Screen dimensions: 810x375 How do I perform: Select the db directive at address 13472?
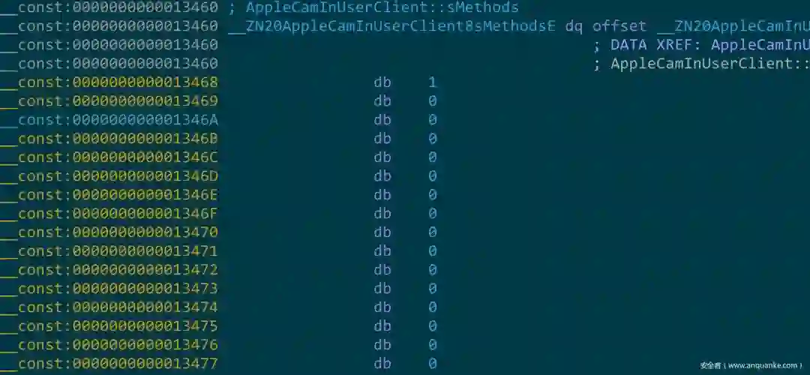(x=382, y=270)
